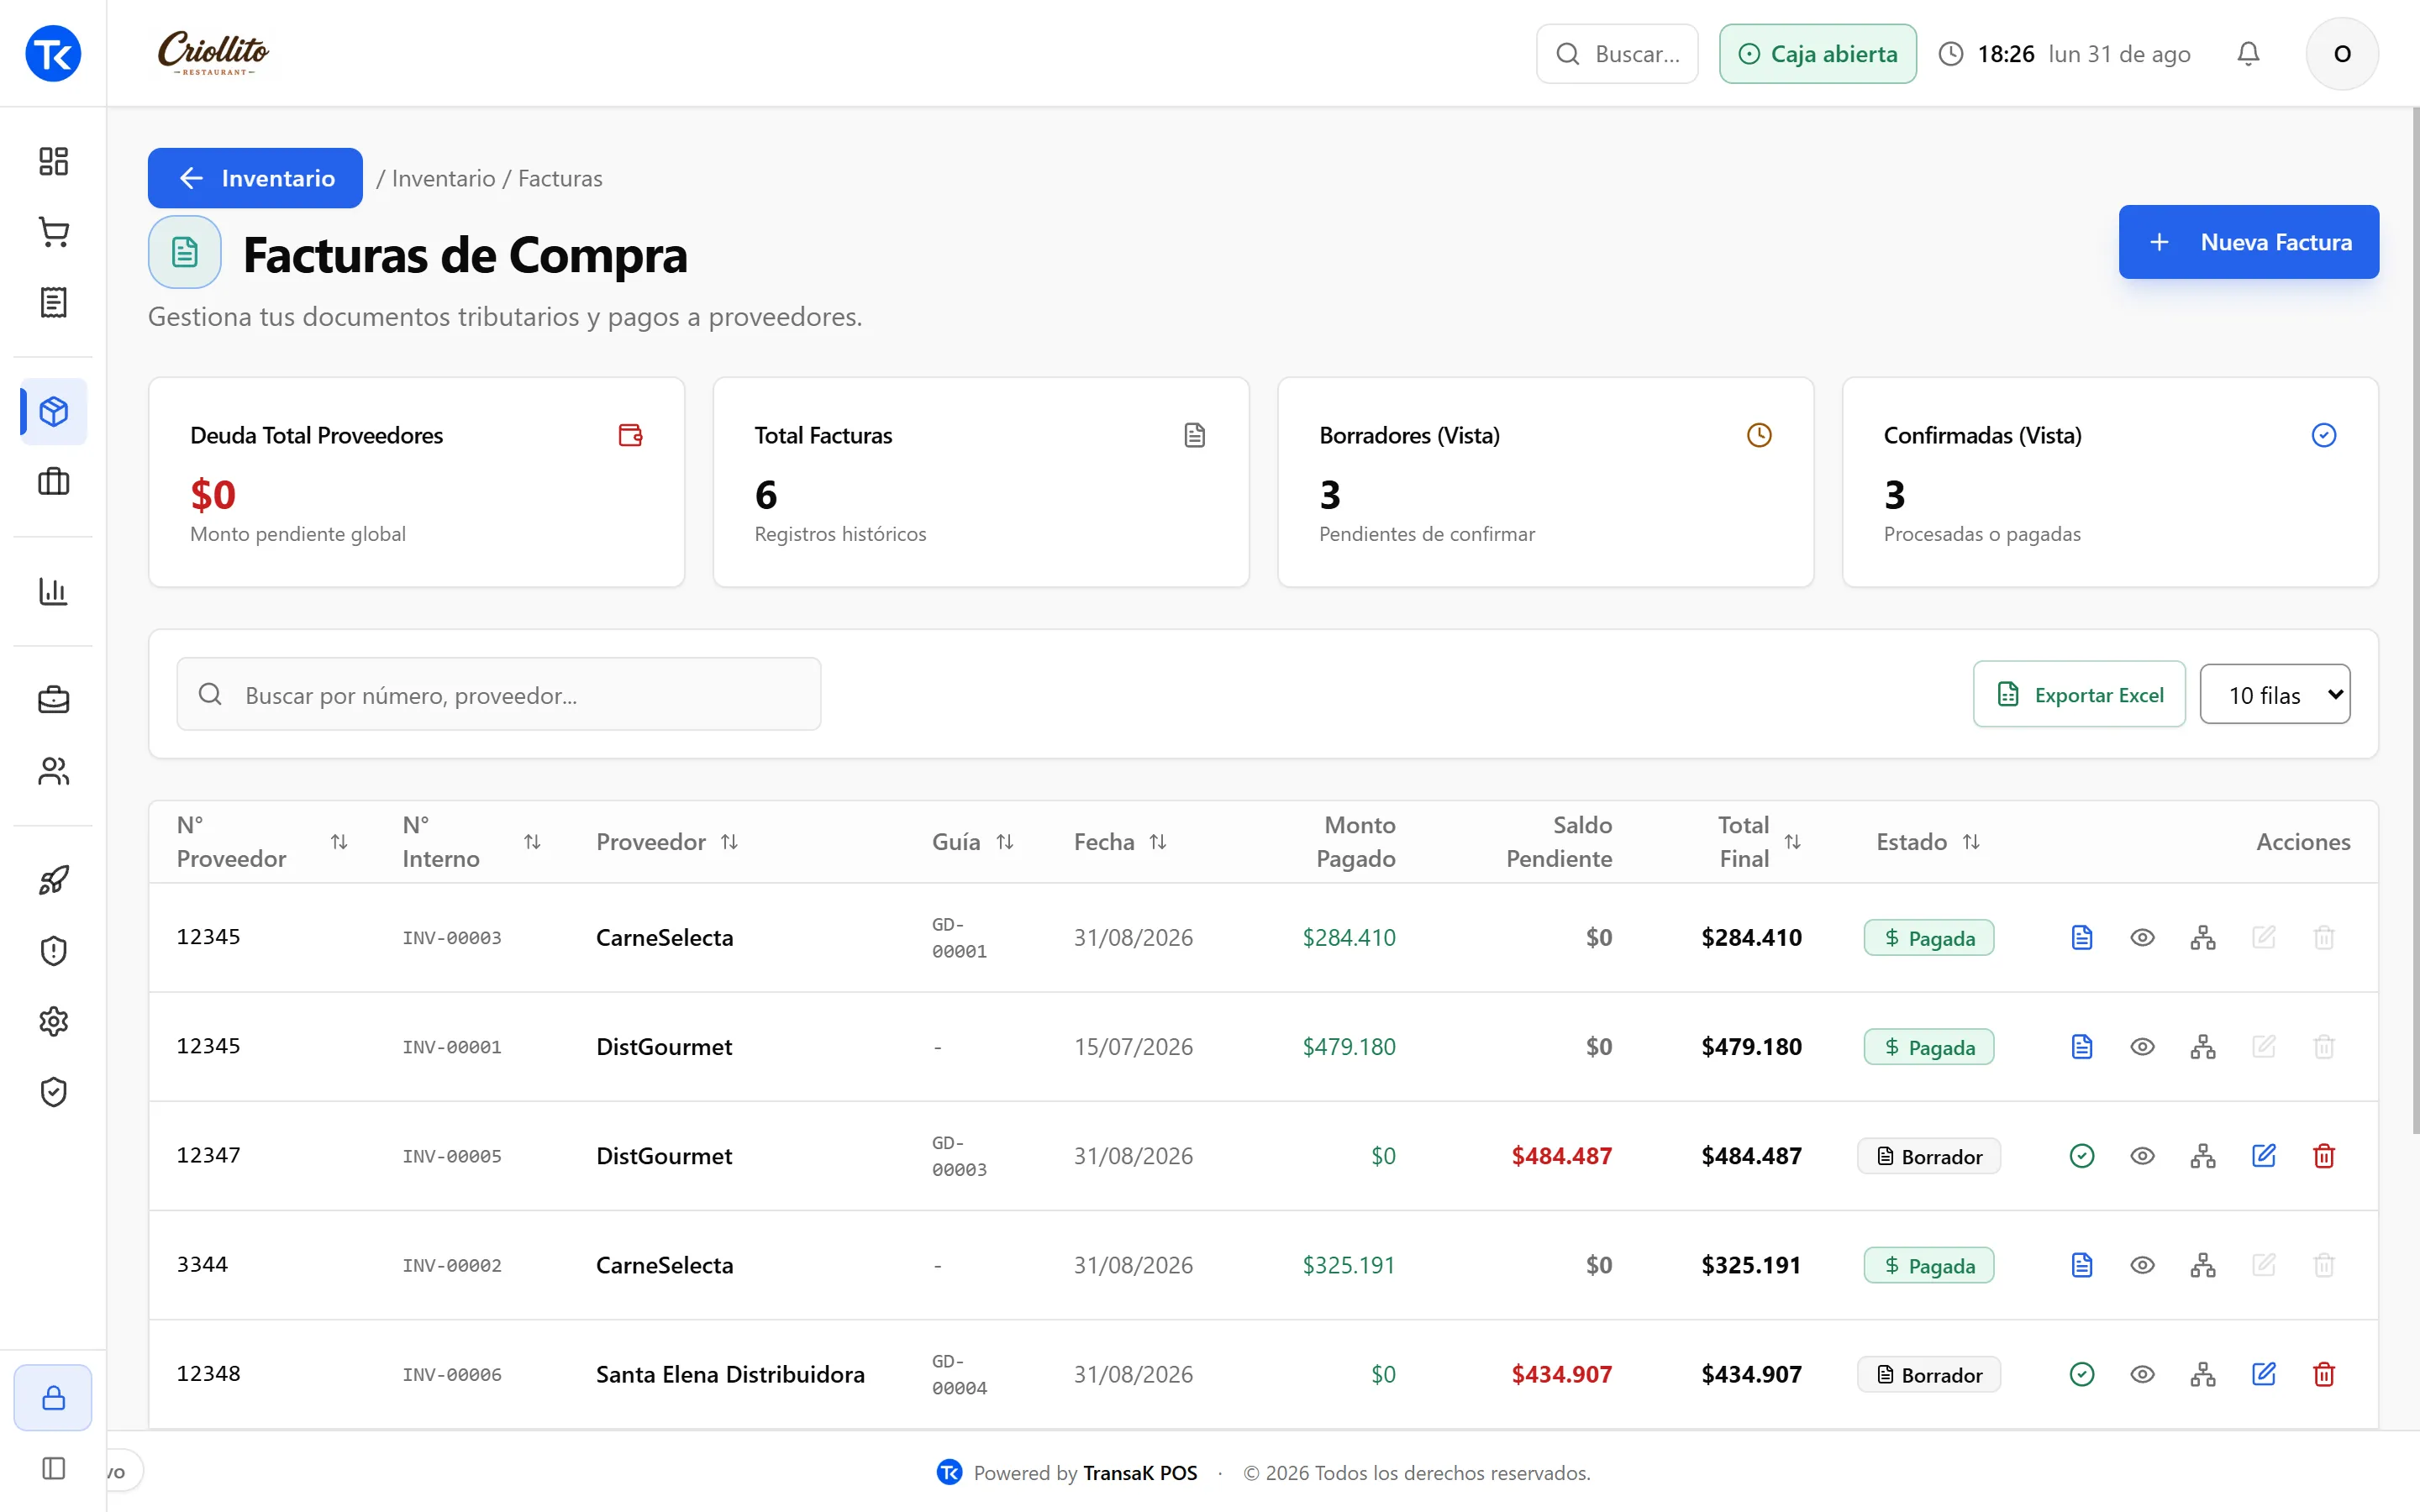Click the top Buscar search box
This screenshot has height=1512, width=2420.
[x=1617, y=54]
